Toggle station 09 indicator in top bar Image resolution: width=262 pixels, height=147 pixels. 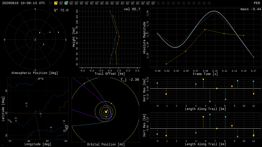[x=97, y=3]
